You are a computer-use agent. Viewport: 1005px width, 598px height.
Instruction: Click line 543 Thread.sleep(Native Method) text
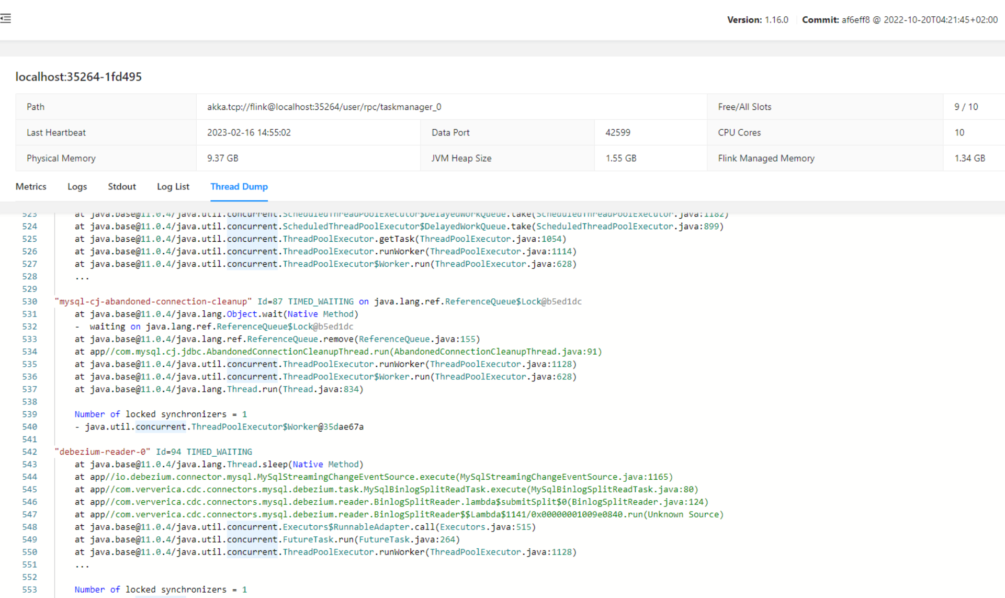219,464
